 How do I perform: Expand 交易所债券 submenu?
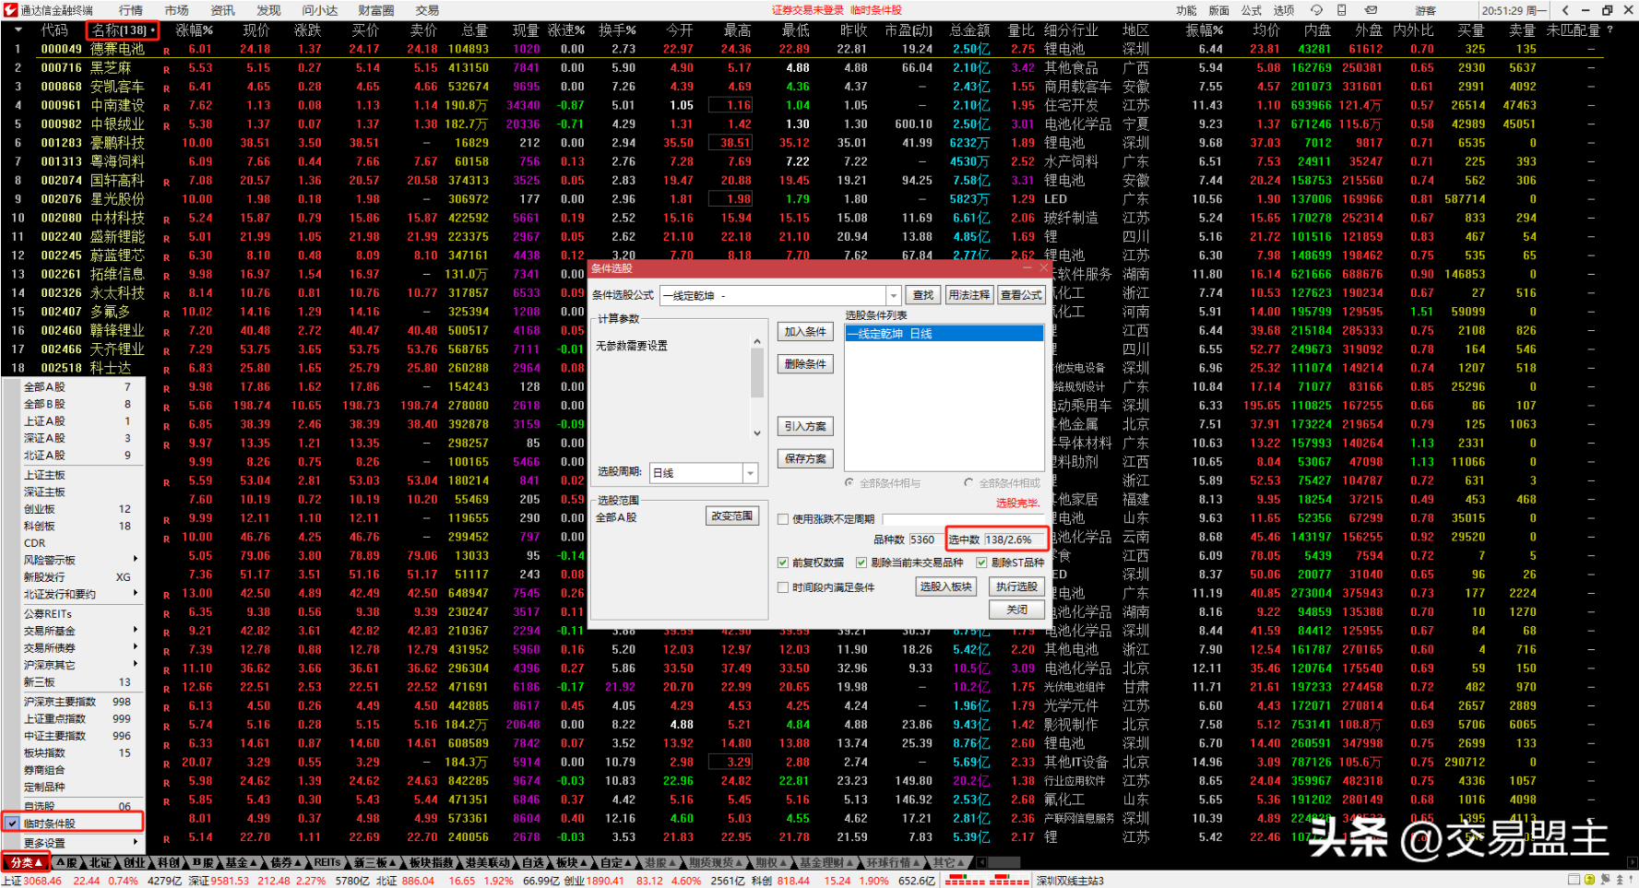[x=136, y=646]
